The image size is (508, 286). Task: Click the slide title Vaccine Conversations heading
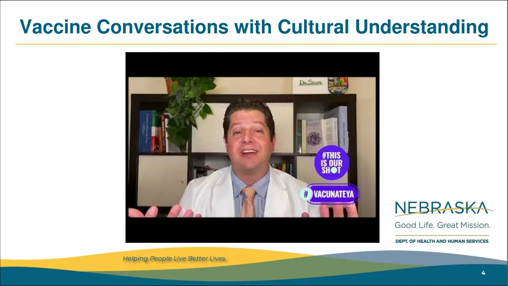(x=254, y=27)
